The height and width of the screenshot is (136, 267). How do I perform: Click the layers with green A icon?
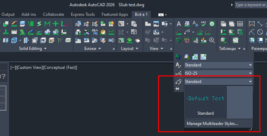click(x=187, y=57)
